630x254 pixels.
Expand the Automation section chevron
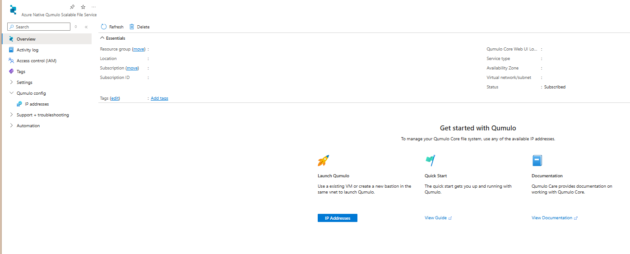pyautogui.click(x=11, y=125)
